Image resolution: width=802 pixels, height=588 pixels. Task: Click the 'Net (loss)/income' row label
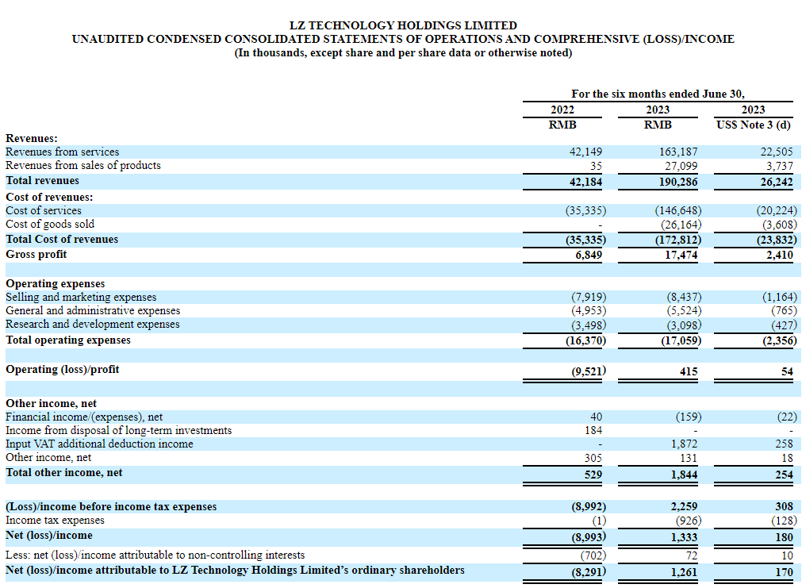tap(48, 535)
